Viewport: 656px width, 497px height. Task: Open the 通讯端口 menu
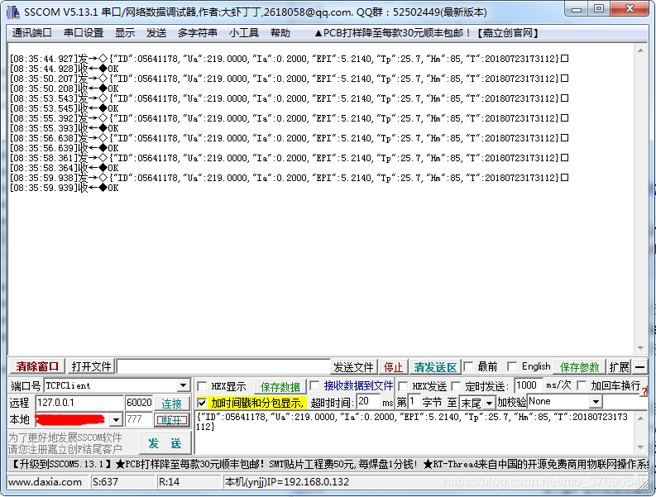31,33
